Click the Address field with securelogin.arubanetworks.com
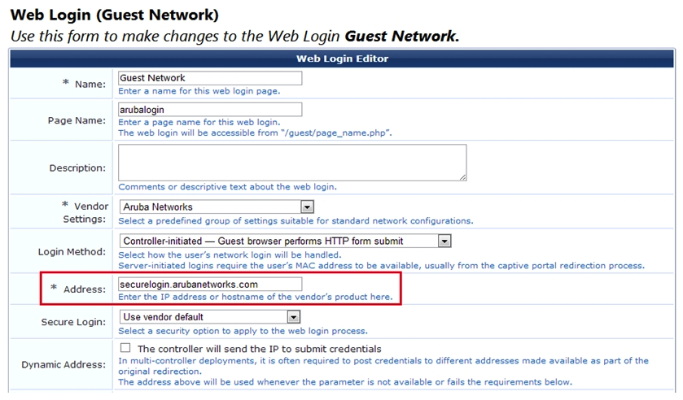The width and height of the screenshot is (683, 400). [210, 285]
